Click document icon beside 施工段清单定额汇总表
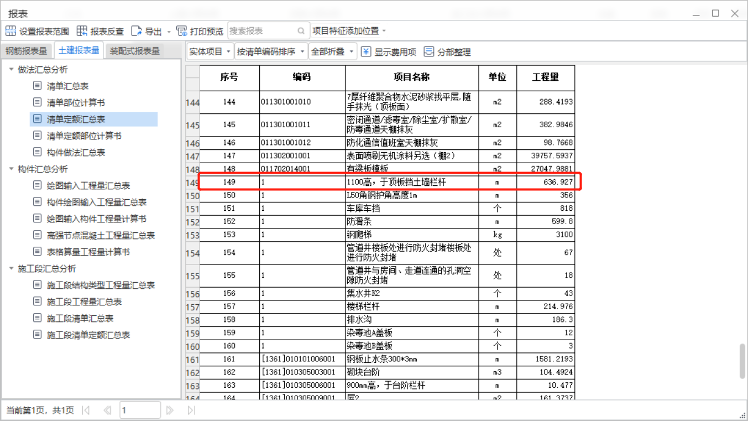Viewport: 748px width, 421px height. coord(37,335)
